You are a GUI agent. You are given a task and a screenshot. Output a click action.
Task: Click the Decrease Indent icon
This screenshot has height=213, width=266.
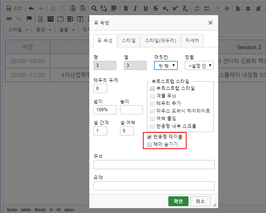217,8
